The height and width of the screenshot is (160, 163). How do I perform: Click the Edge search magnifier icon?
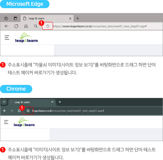tap(36, 26)
